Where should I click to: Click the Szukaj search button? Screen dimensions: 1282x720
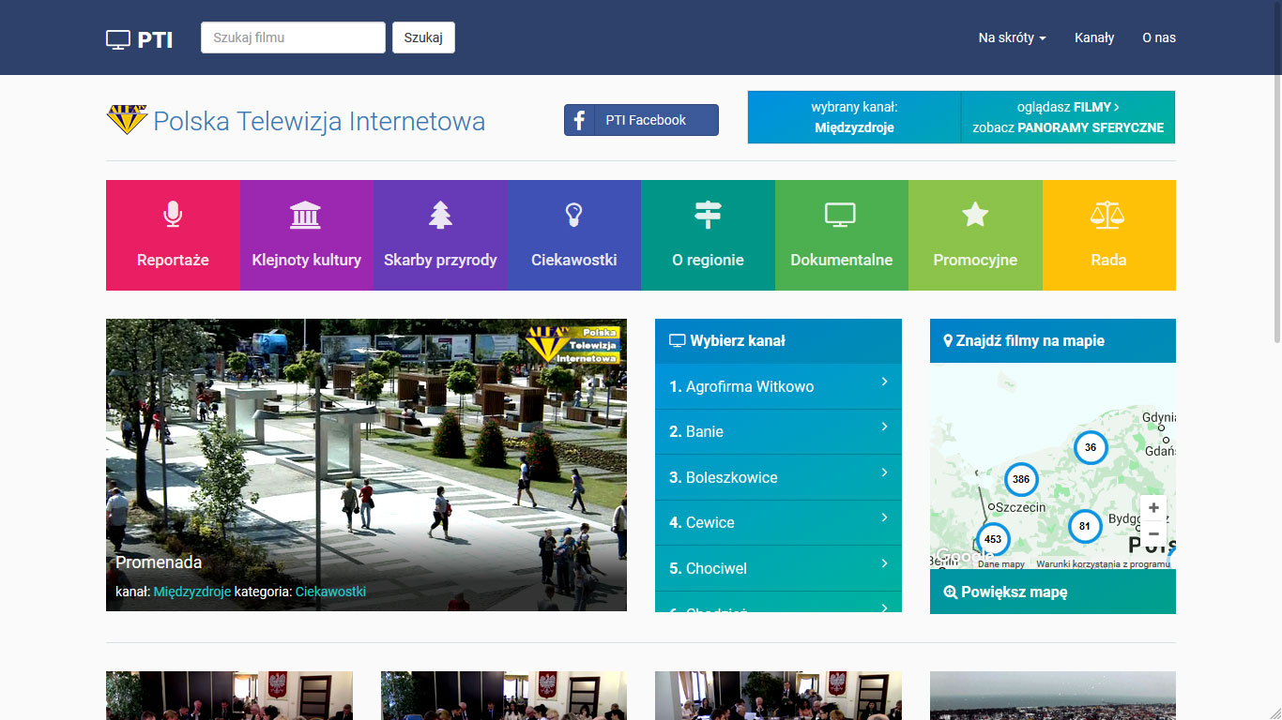[423, 37]
